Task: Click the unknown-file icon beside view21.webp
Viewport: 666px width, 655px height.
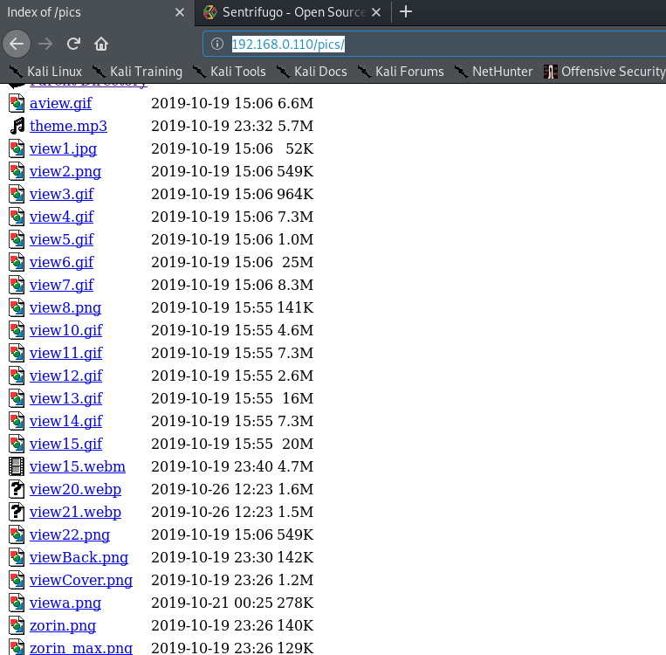Action: (x=17, y=512)
